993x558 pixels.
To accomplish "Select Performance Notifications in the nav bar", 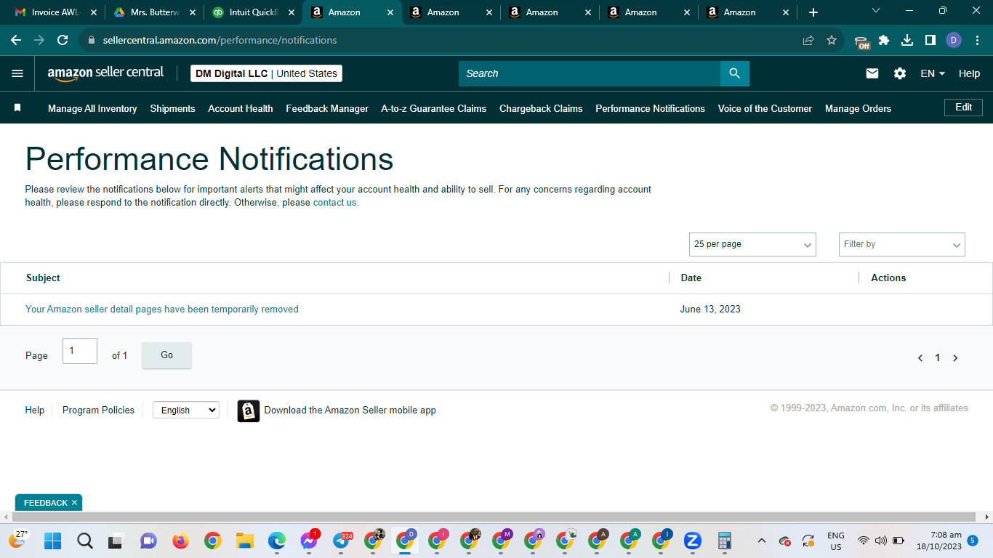I will [651, 108].
